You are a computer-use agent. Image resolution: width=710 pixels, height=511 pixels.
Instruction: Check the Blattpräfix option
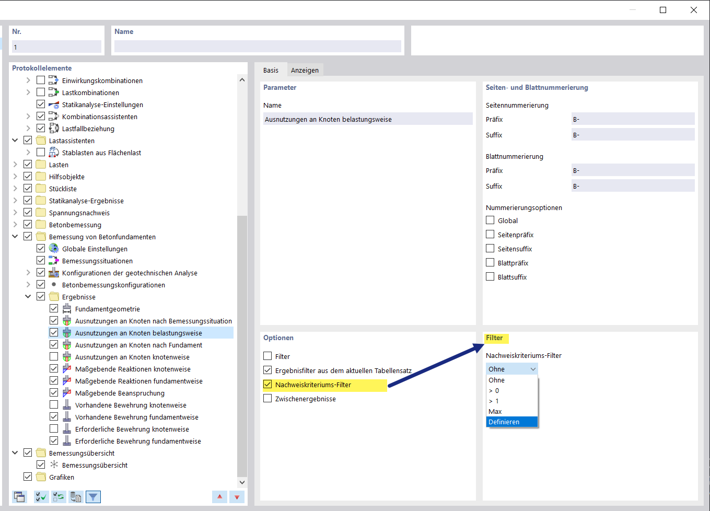[490, 263]
